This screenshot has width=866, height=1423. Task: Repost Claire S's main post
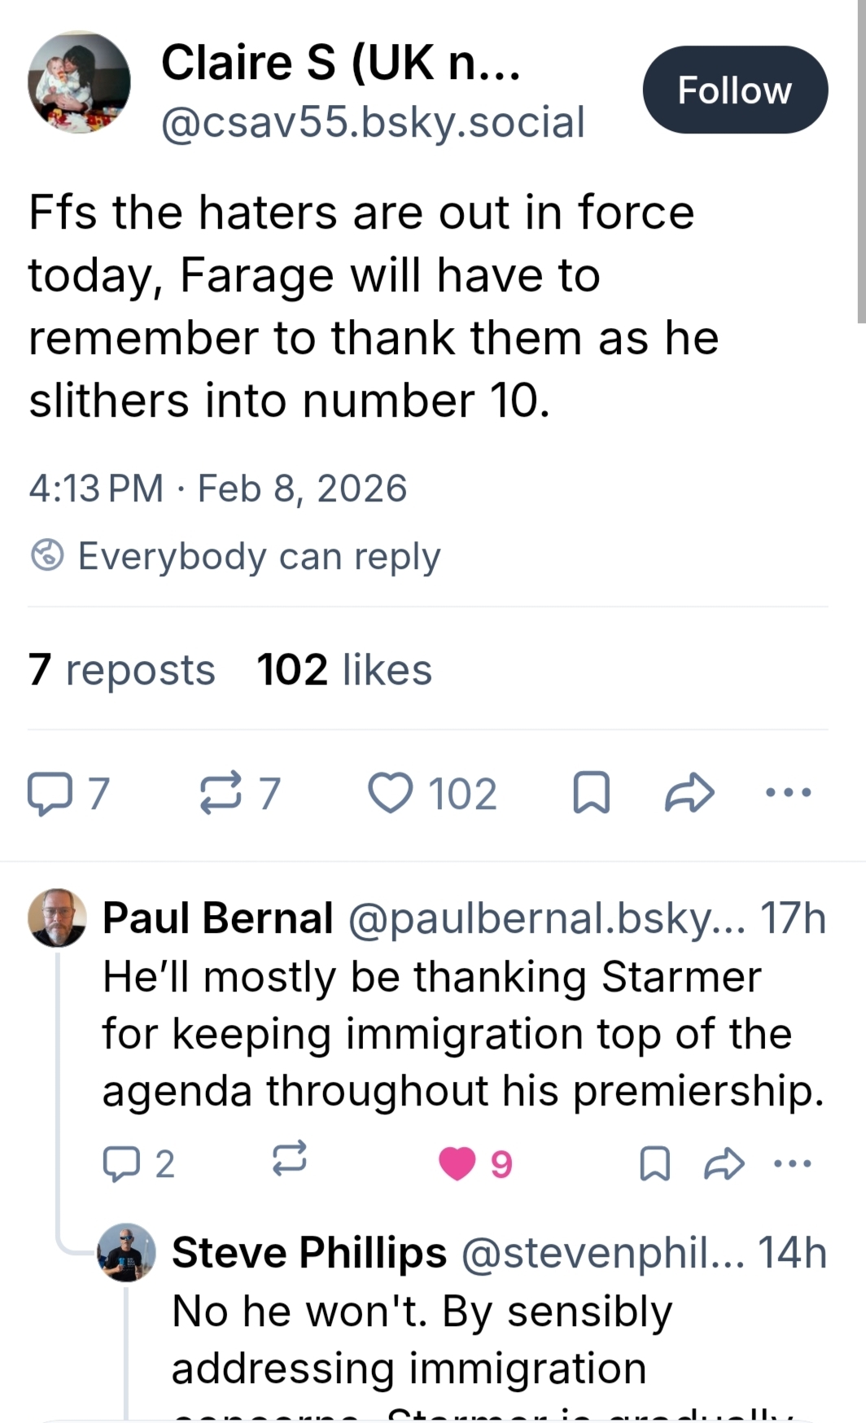[x=221, y=794]
